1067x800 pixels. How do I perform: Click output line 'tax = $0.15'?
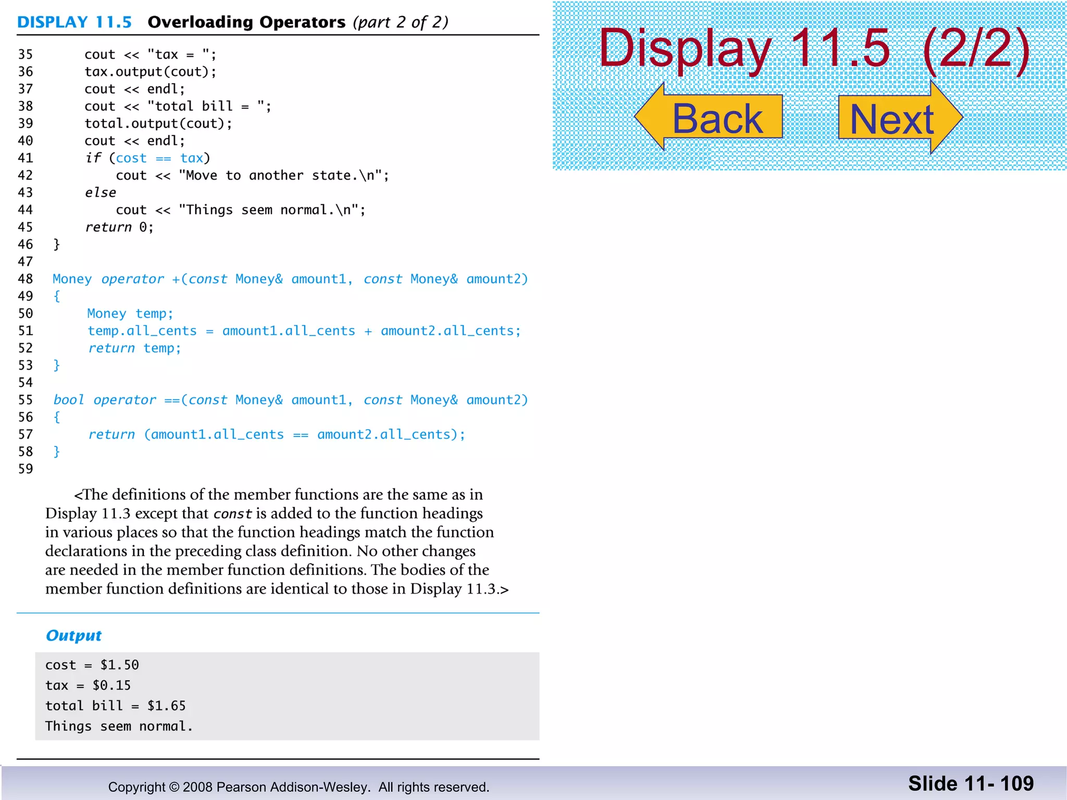[88, 685]
